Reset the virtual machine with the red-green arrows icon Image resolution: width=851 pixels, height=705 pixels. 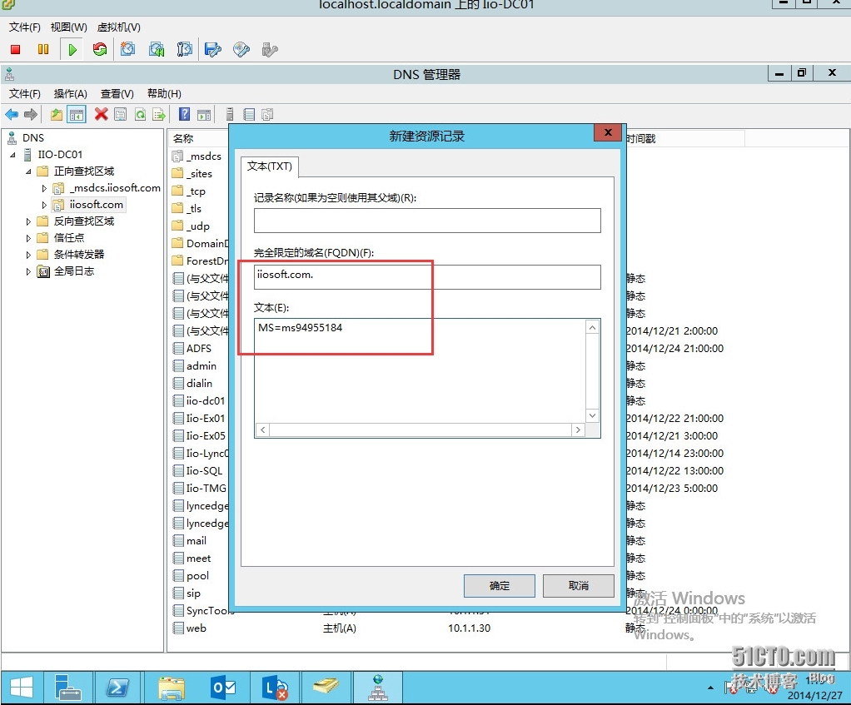click(100, 50)
